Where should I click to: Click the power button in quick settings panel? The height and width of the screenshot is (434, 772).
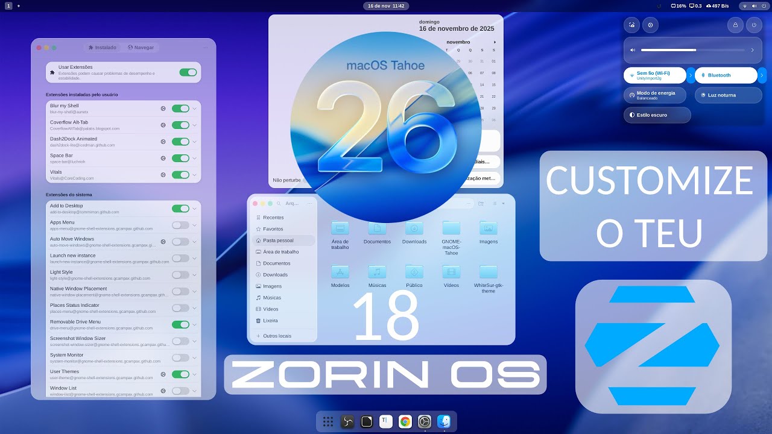pyautogui.click(x=754, y=25)
